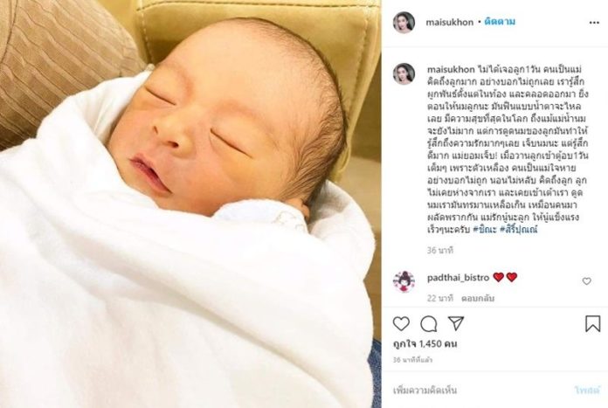Viewport: 608px width, 408px height.
Task: Open the padthai_bistro username link
Action: (458, 278)
